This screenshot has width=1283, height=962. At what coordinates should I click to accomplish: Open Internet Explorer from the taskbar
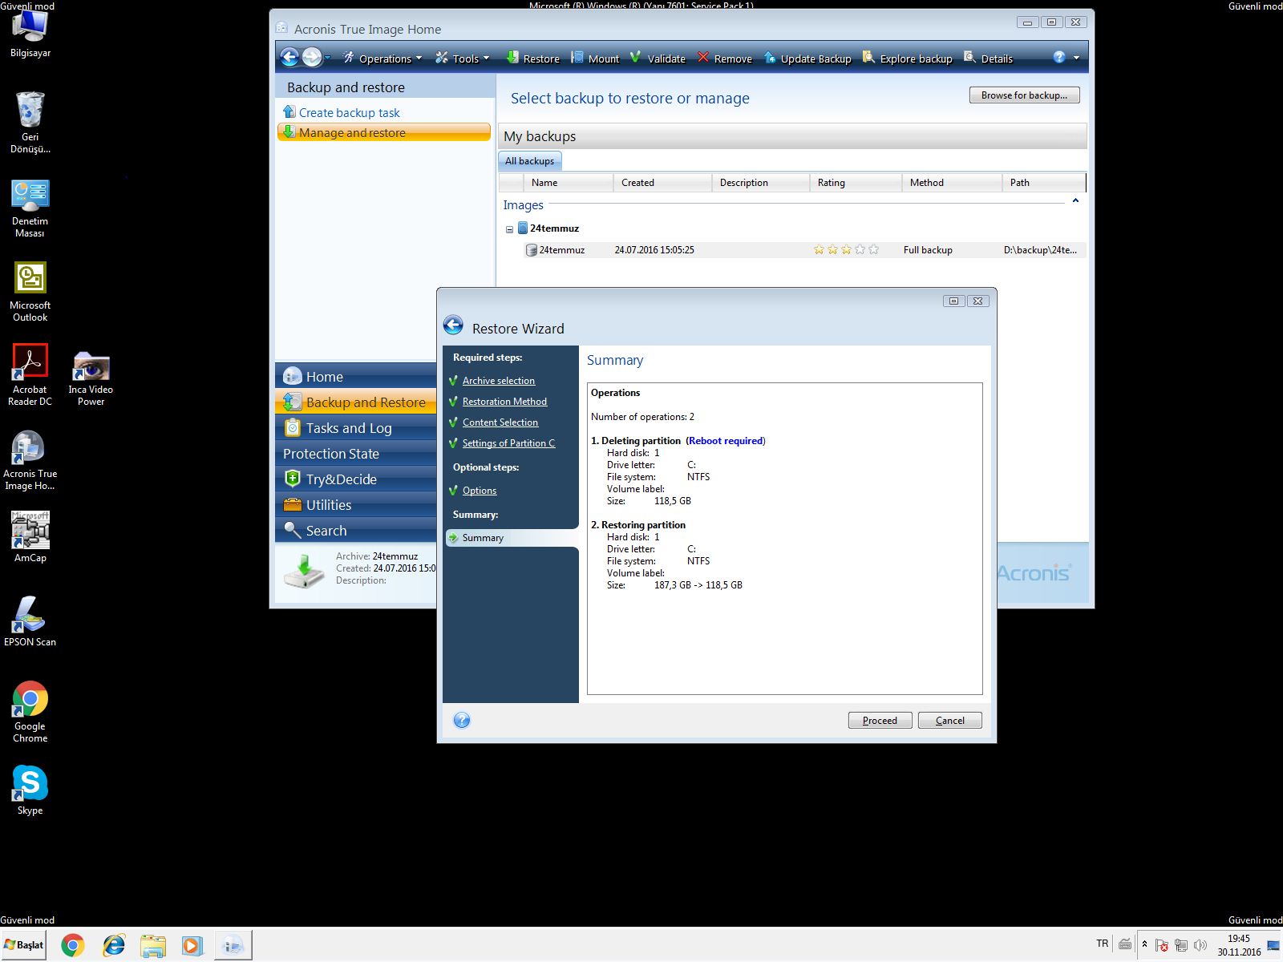(x=113, y=946)
